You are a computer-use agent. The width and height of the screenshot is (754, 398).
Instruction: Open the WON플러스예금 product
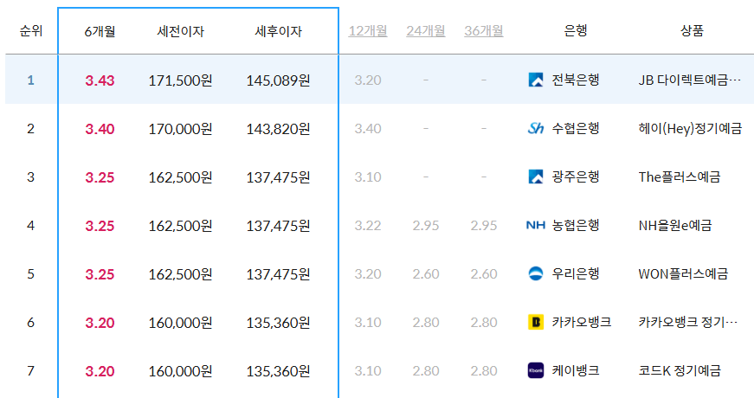683,274
